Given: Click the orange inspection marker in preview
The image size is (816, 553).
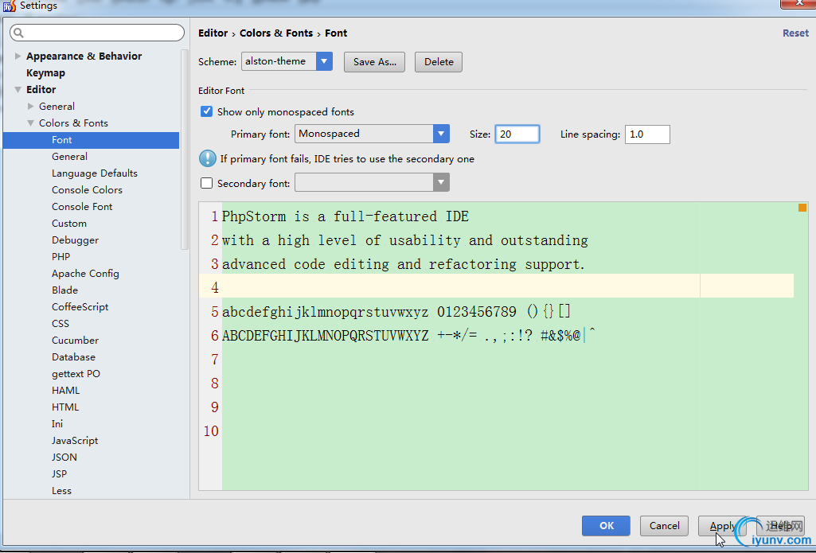Looking at the screenshot, I should coord(802,208).
